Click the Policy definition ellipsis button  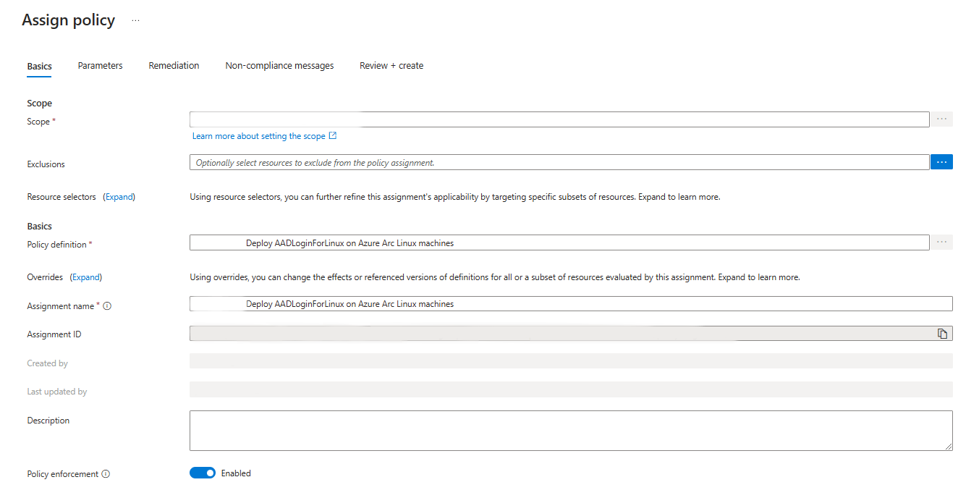[941, 242]
